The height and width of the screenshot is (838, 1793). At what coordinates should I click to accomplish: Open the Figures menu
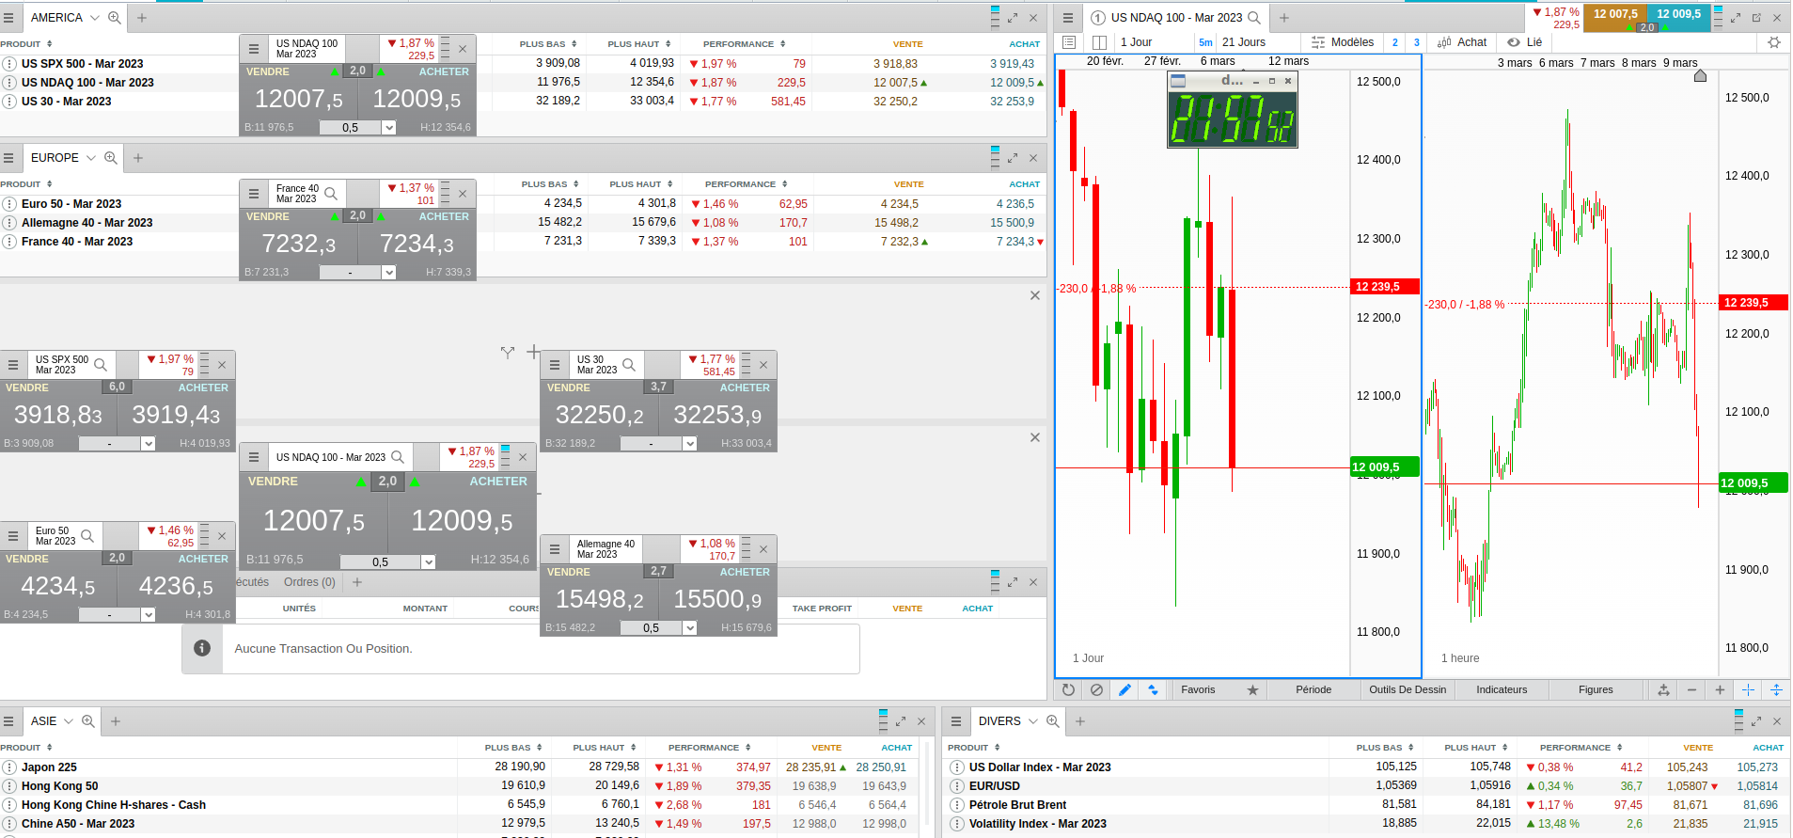click(x=1596, y=689)
